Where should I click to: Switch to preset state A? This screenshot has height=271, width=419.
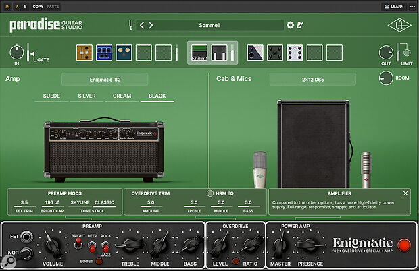[x=17, y=7]
